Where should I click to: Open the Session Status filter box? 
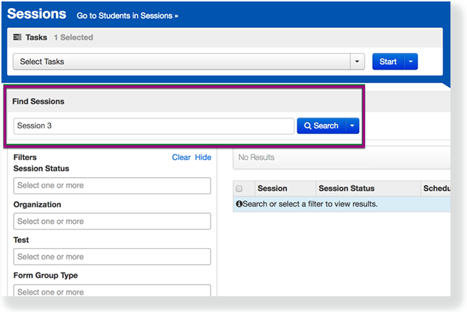pos(112,186)
